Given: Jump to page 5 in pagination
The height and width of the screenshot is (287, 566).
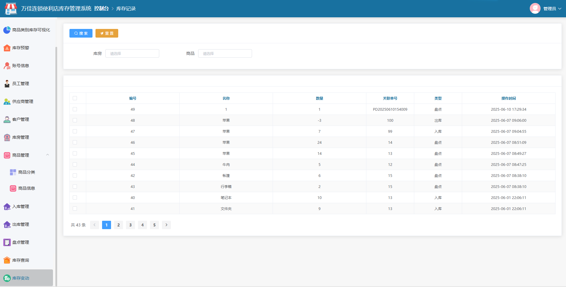Looking at the screenshot, I should (x=154, y=225).
